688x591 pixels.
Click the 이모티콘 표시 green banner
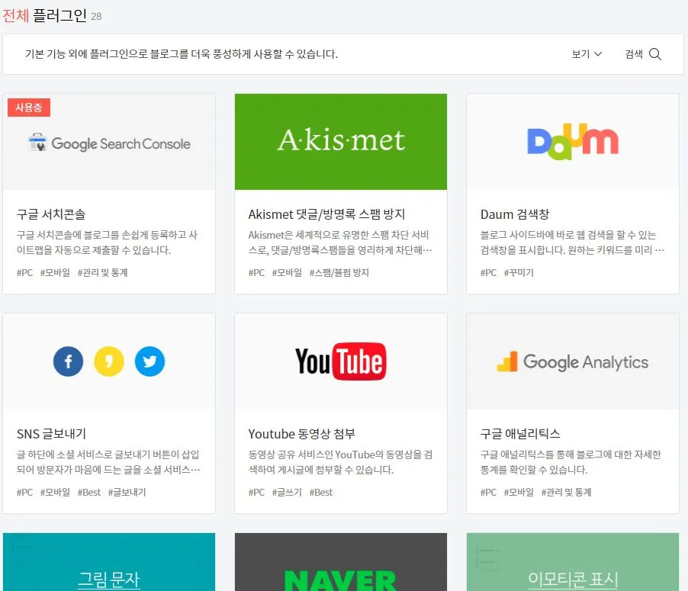point(573,562)
